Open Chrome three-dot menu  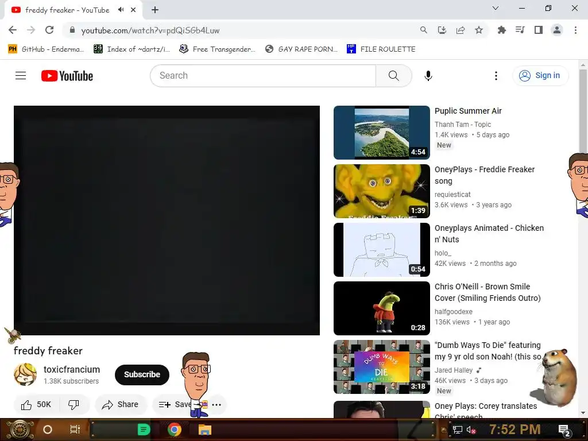pos(575,30)
